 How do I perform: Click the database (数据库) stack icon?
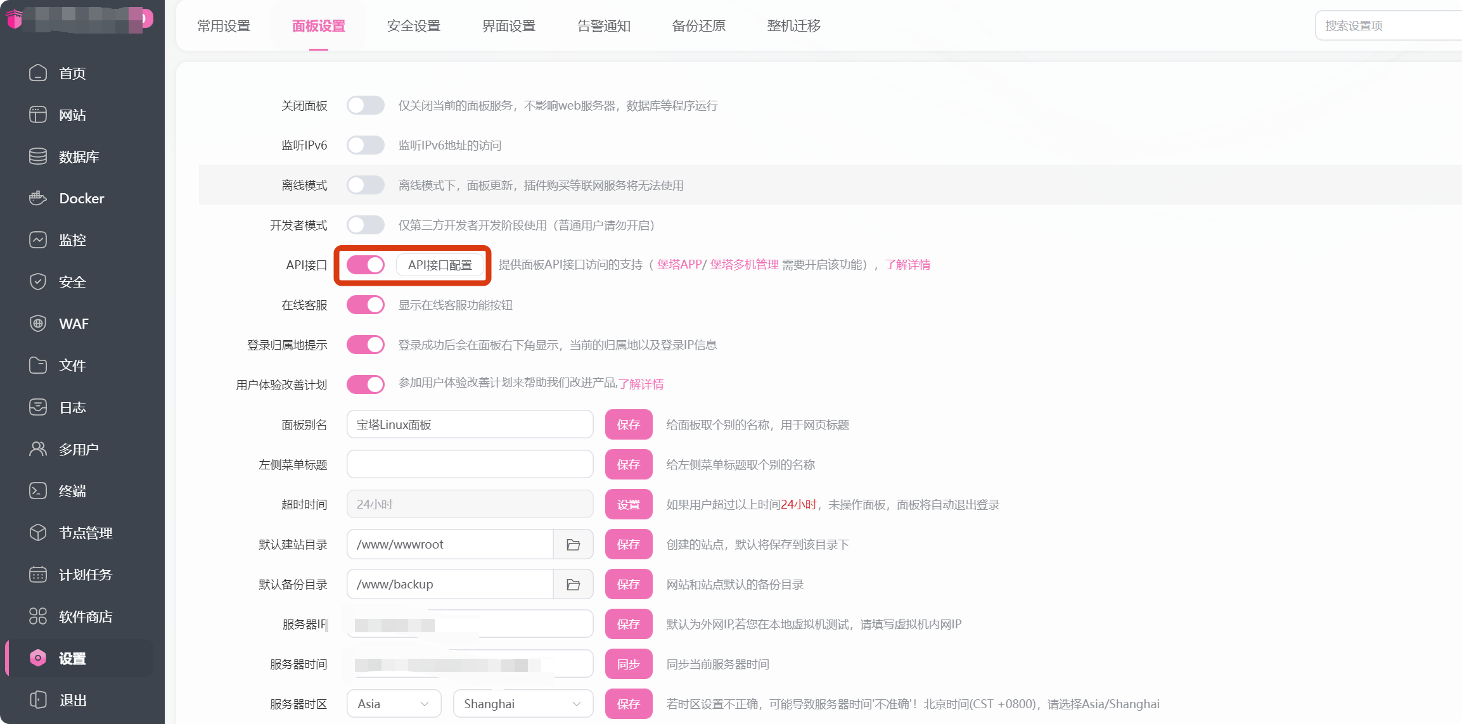click(38, 156)
